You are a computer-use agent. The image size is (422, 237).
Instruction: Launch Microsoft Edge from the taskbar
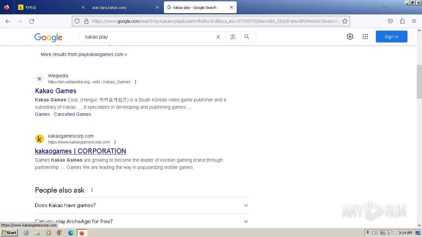pyautogui.click(x=71, y=233)
